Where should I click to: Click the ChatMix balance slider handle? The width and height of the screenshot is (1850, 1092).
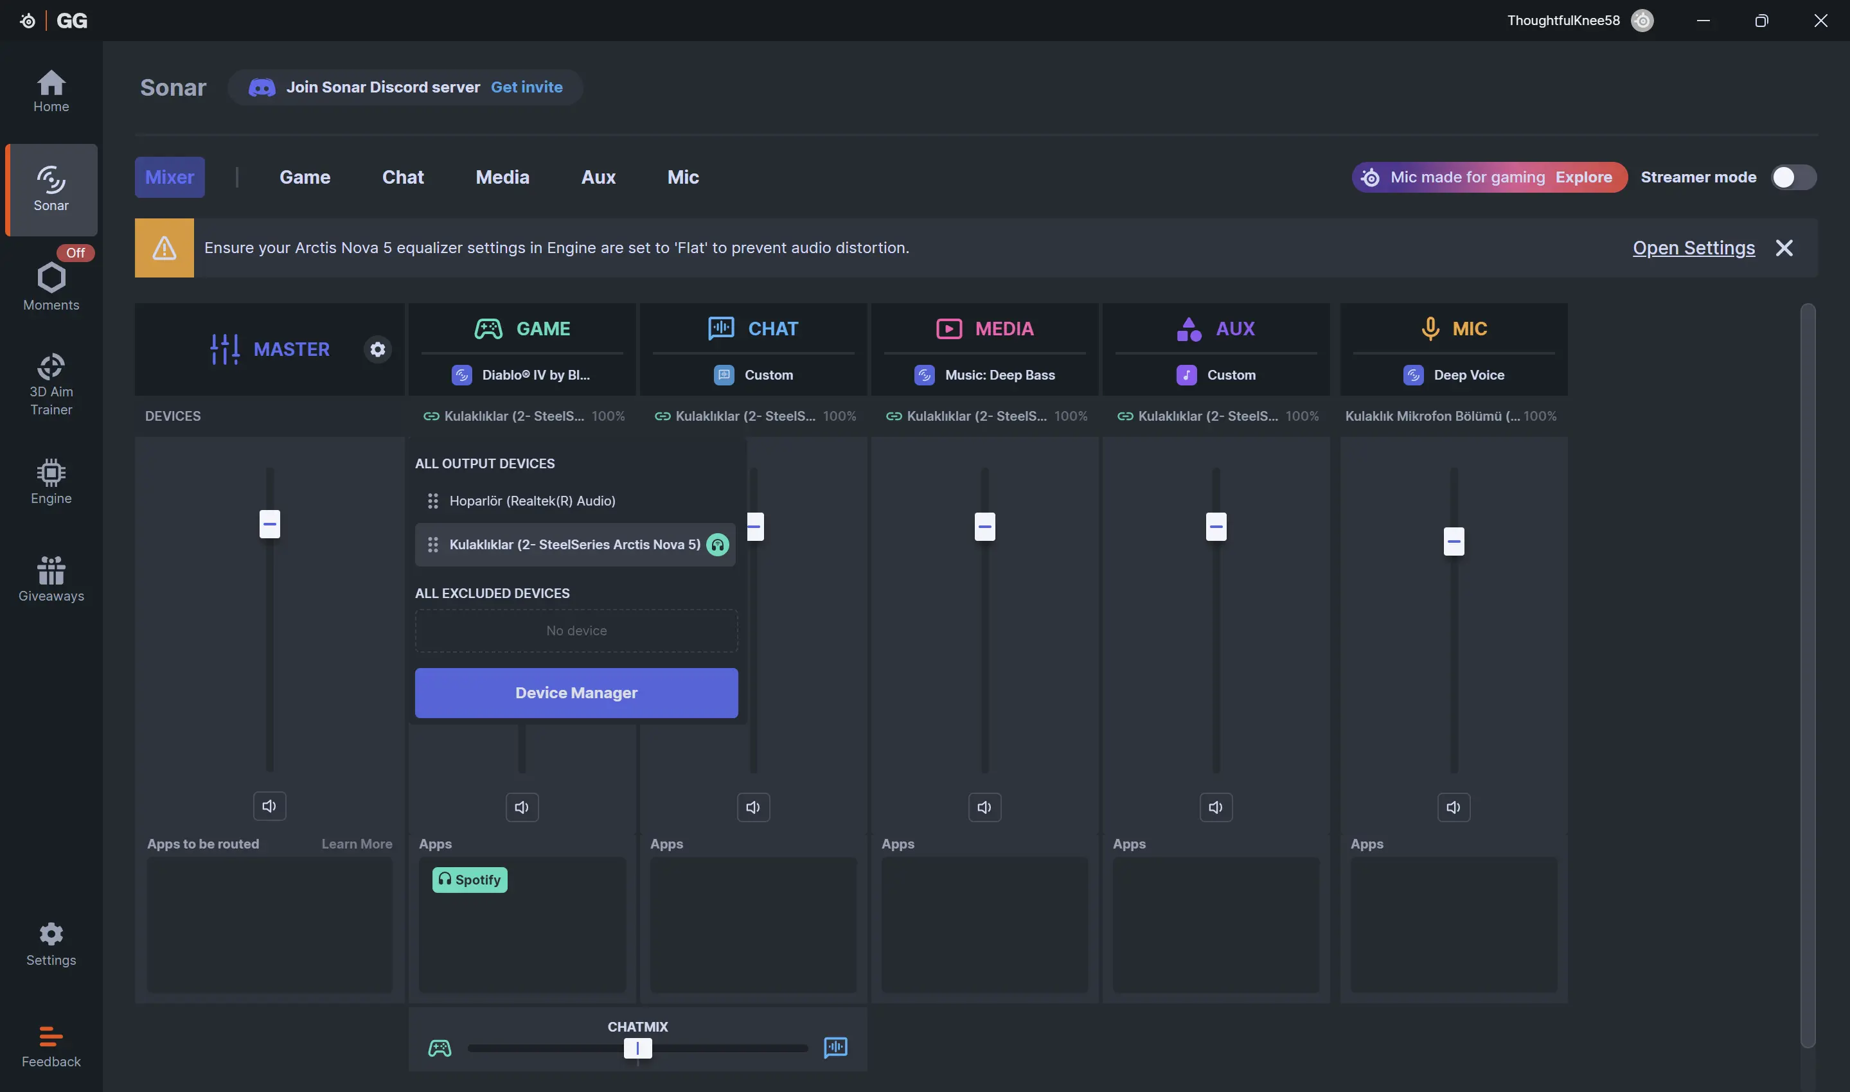637,1048
